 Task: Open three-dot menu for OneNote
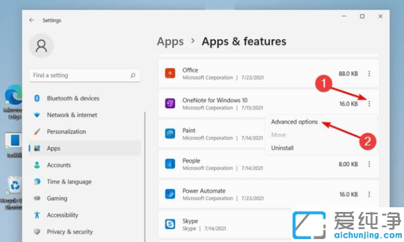click(x=369, y=104)
